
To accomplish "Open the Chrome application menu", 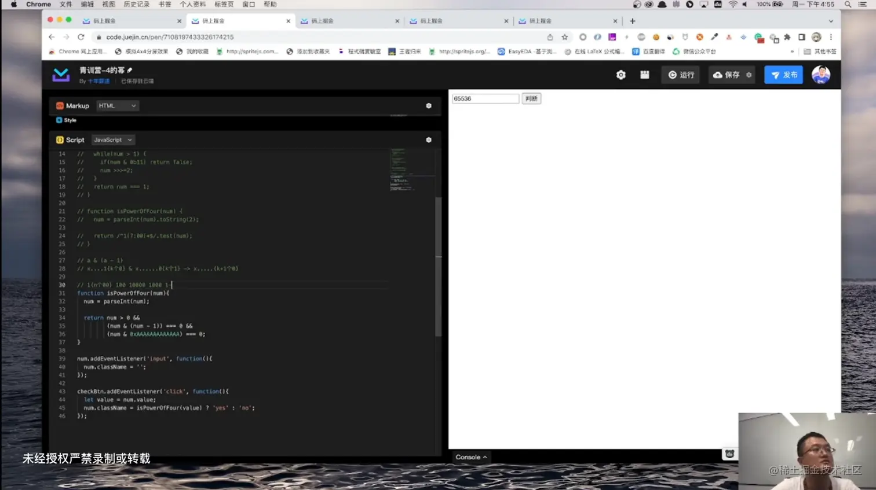I will coord(38,4).
